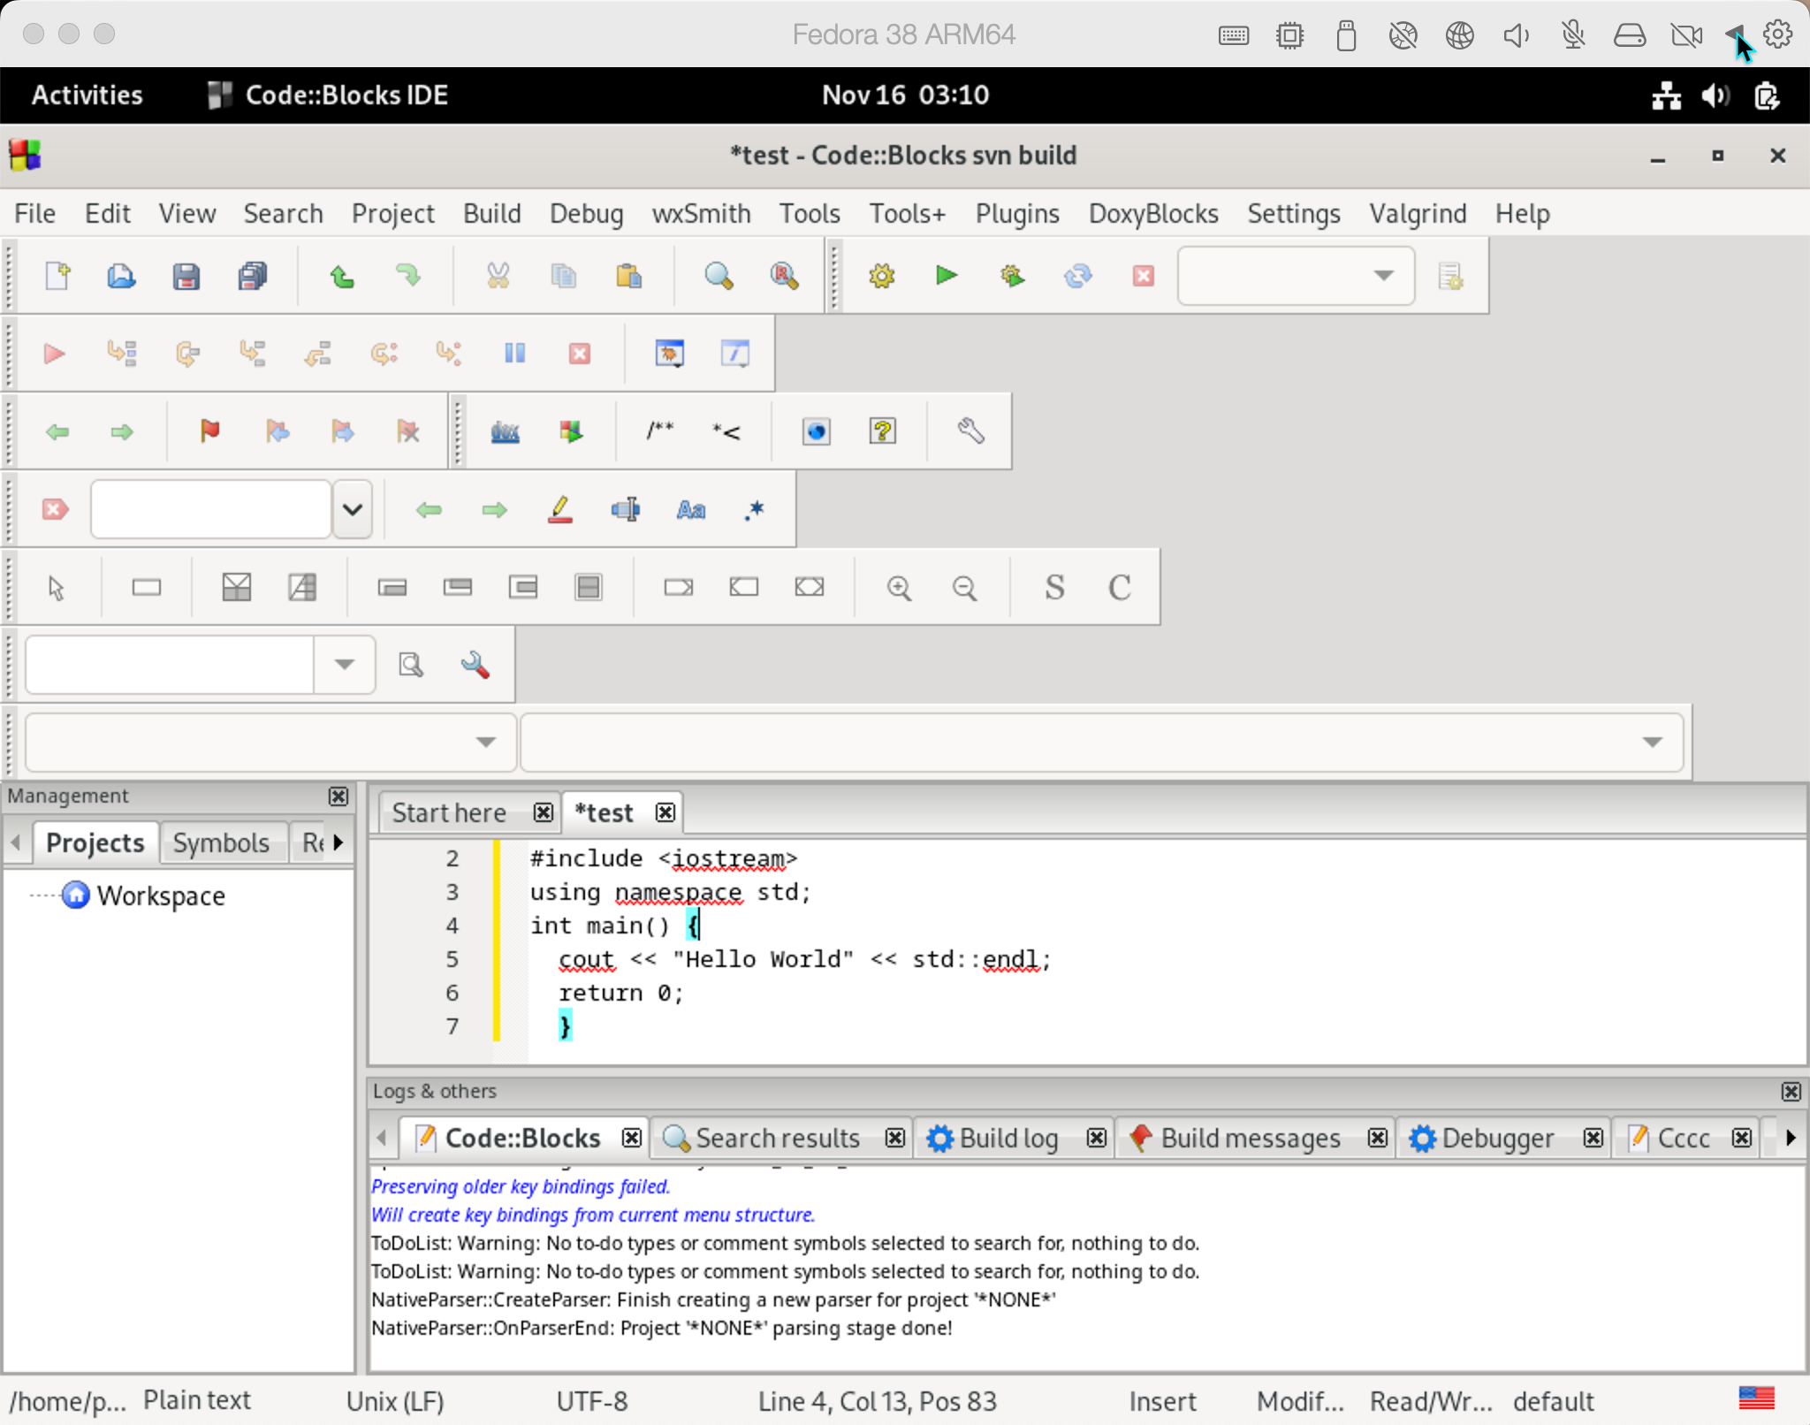Click the Undo arrow icon

tap(342, 276)
